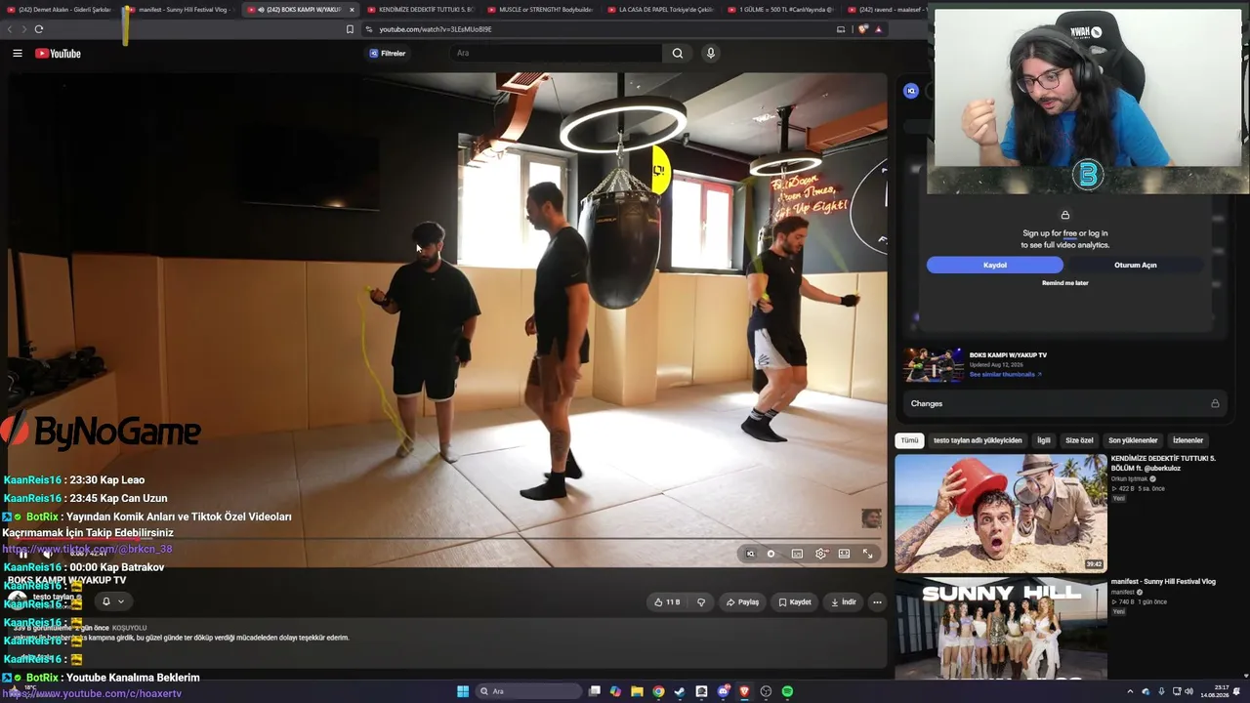Viewport: 1250px width, 703px height.
Task: Go to the YouTube home logo
Action: pyautogui.click(x=58, y=54)
